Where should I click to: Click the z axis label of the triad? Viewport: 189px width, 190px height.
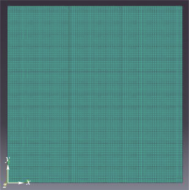(x=5, y=185)
